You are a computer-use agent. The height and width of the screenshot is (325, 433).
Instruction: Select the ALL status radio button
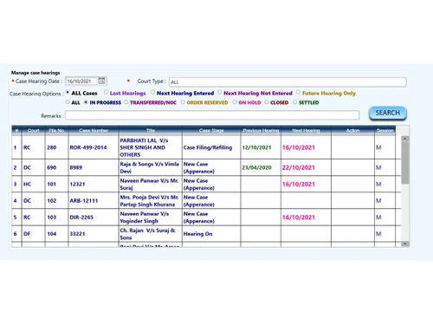pos(68,102)
